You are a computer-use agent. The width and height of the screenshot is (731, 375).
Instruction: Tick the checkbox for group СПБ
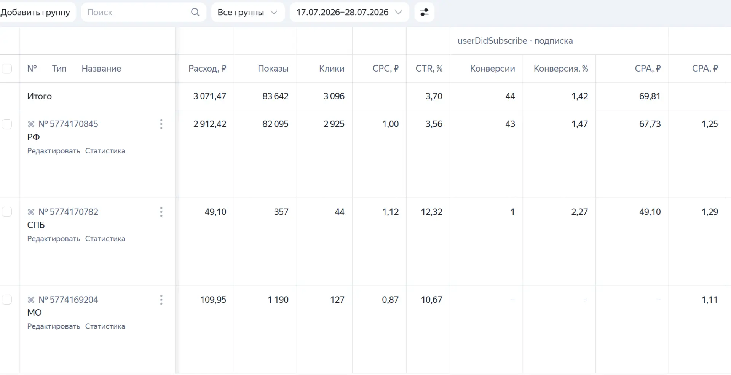pyautogui.click(x=7, y=212)
